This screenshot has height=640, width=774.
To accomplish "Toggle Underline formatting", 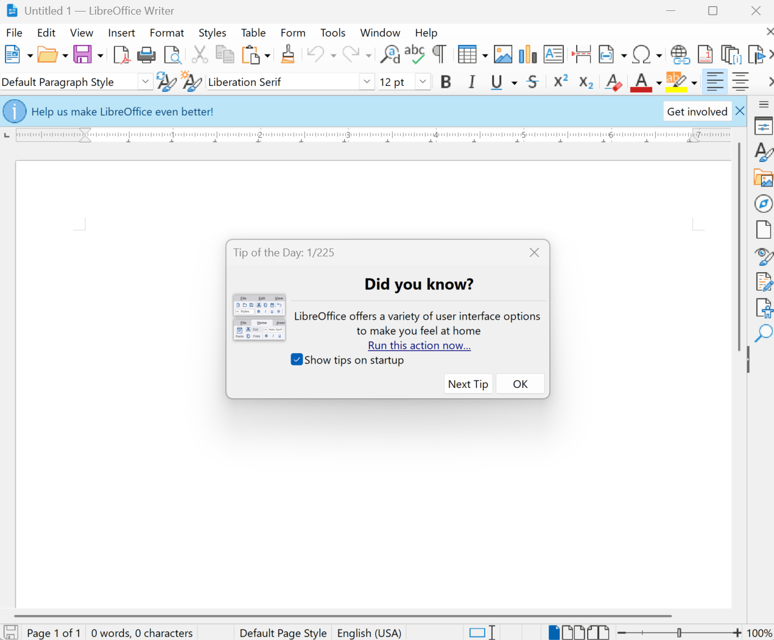I will click(x=497, y=82).
